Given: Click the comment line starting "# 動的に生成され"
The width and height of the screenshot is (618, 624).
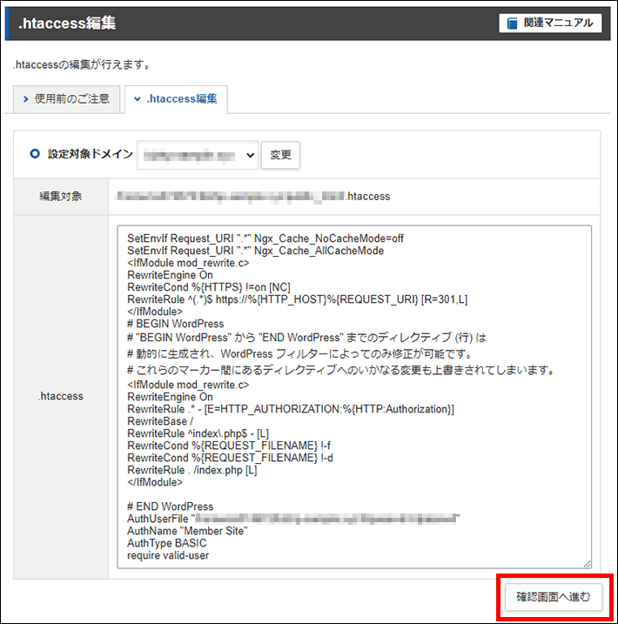Looking at the screenshot, I should (x=300, y=354).
